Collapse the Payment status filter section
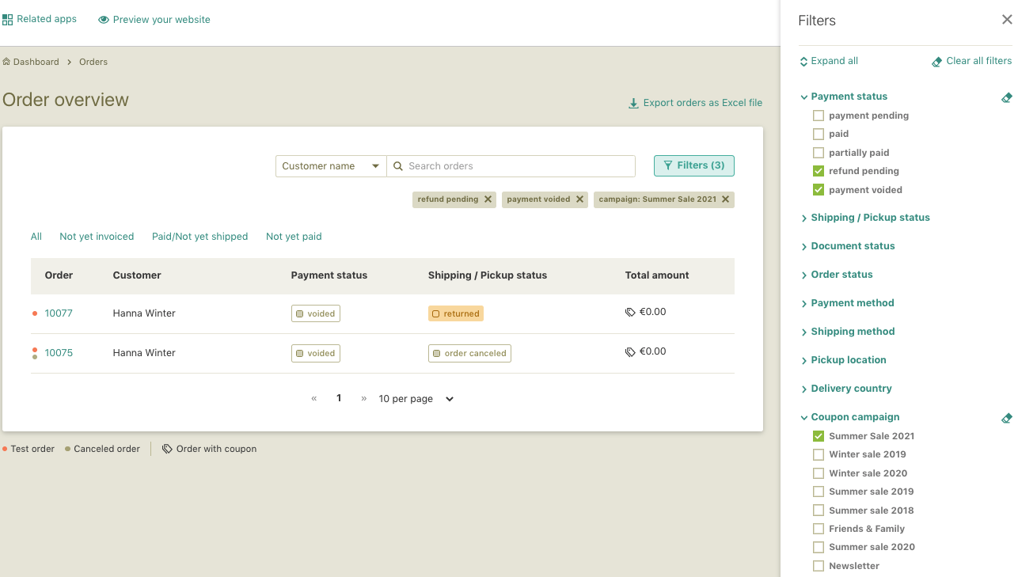 (843, 97)
